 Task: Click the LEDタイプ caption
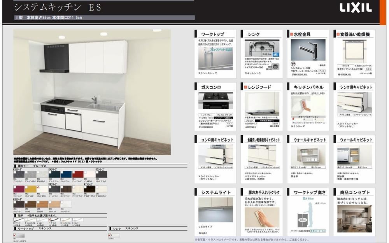pos(205,227)
